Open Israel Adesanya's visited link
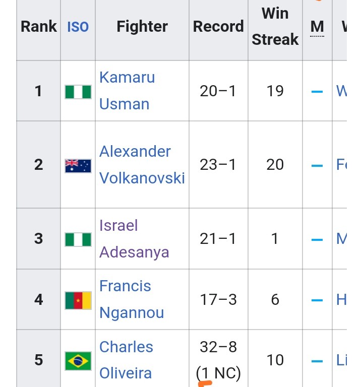 click(x=134, y=239)
